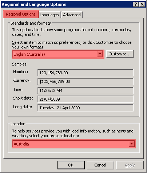Image resolution: width=147 pixels, height=173 pixels.
Task: Expand the English (Australia) format dropdown arrow
Action: click(x=100, y=54)
